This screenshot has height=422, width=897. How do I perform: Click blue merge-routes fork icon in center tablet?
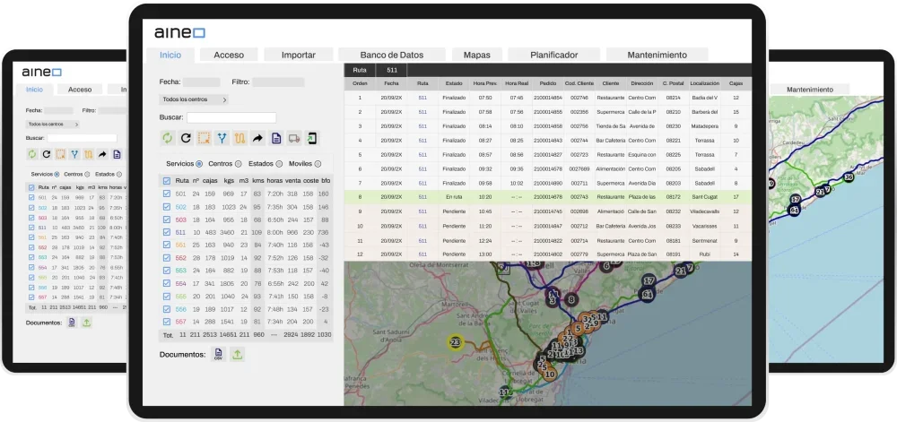click(222, 138)
